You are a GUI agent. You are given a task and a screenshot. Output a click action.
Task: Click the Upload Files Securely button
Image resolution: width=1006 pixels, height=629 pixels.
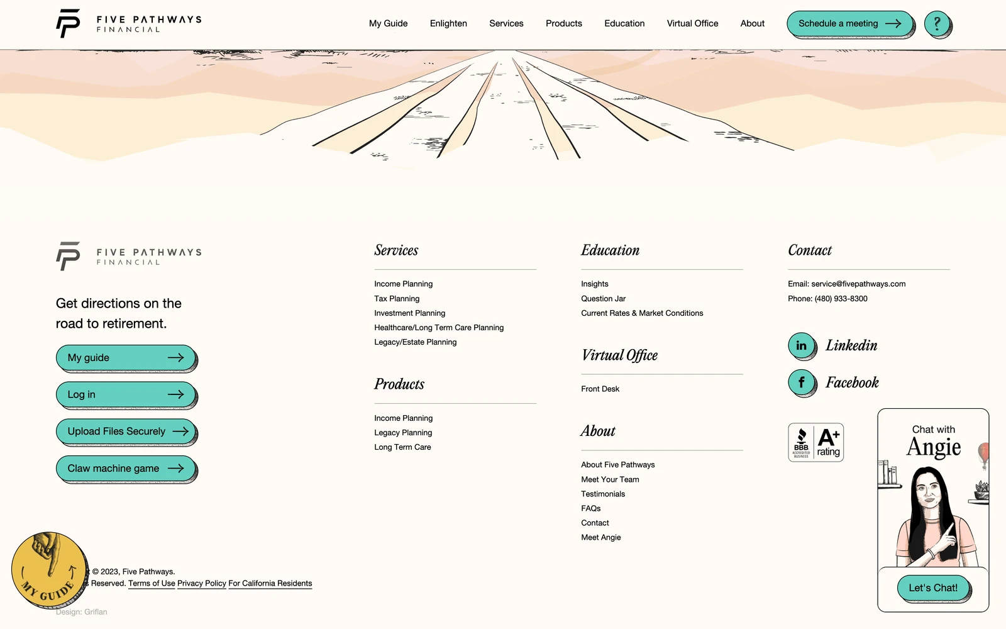[126, 432]
